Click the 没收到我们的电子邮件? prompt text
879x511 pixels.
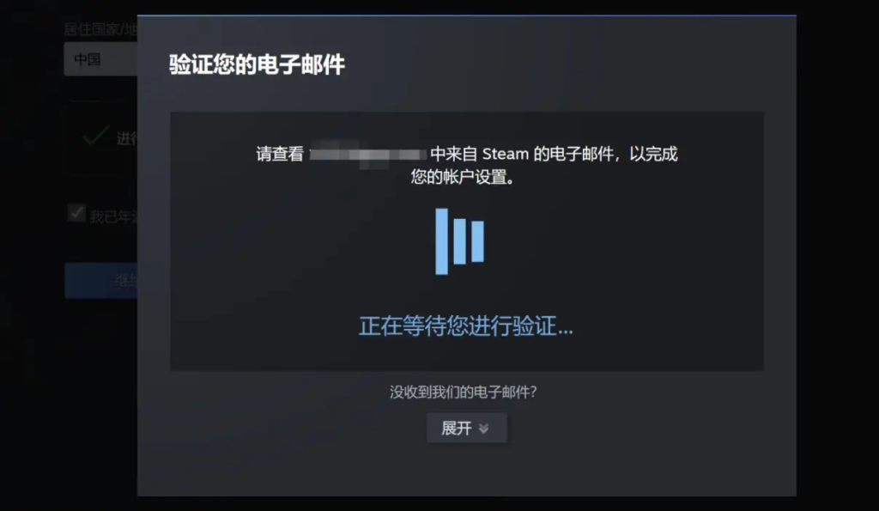click(464, 392)
